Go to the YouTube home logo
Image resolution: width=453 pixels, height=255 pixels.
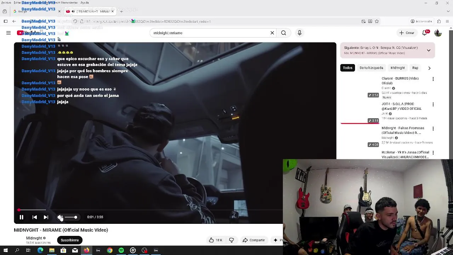(x=28, y=33)
